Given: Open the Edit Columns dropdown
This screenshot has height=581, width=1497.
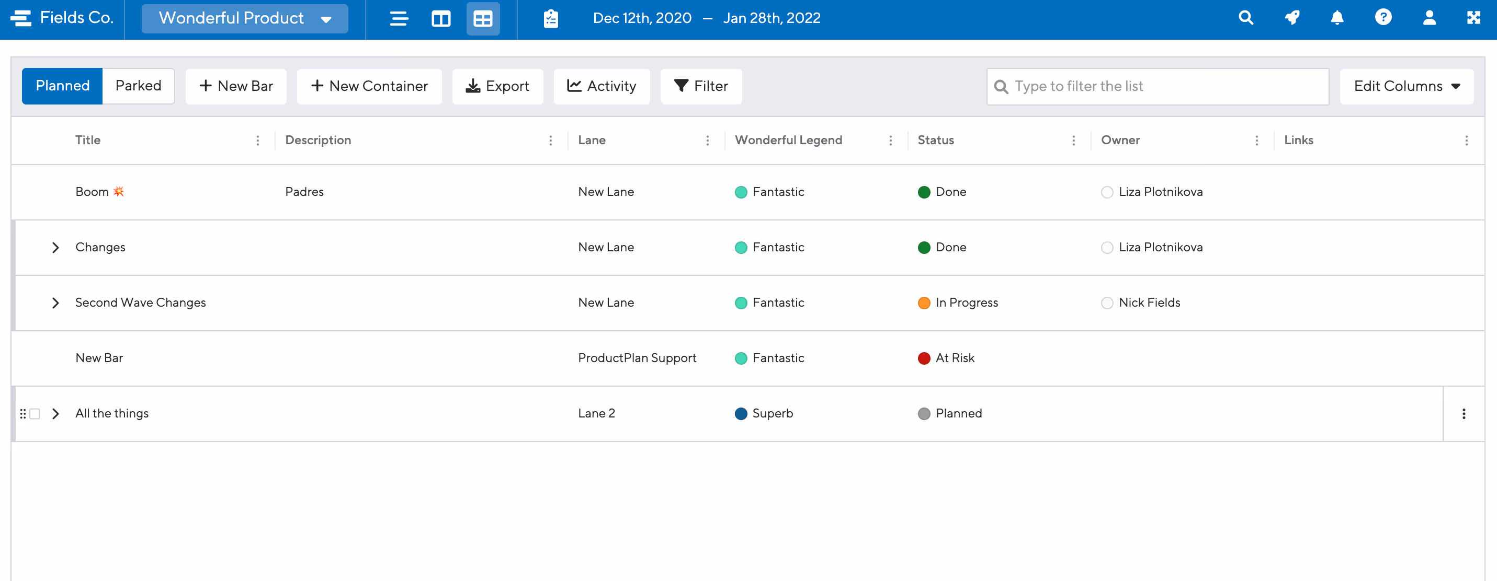Looking at the screenshot, I should 1407,87.
